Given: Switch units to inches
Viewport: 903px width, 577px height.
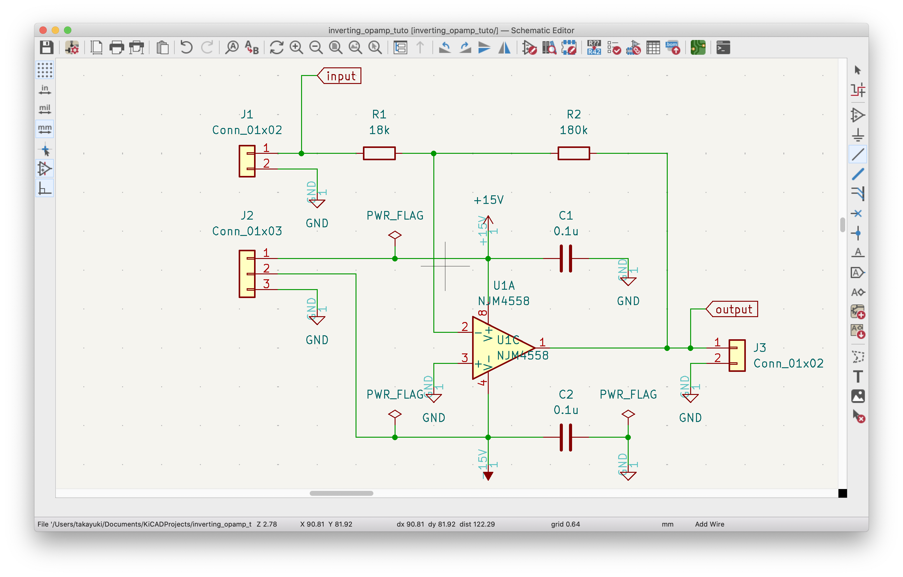Looking at the screenshot, I should [x=45, y=90].
